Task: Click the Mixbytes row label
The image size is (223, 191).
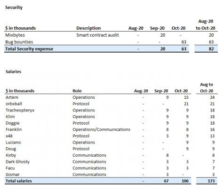Action: click(x=15, y=35)
